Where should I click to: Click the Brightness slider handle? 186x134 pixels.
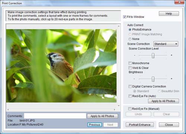pos(153,79)
